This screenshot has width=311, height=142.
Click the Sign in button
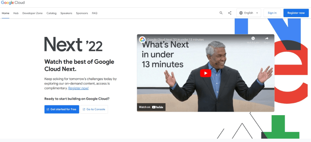click(x=272, y=13)
